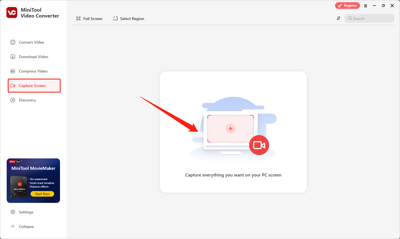The image size is (400, 239).
Task: Click inside the Search input field
Action: [369, 18]
